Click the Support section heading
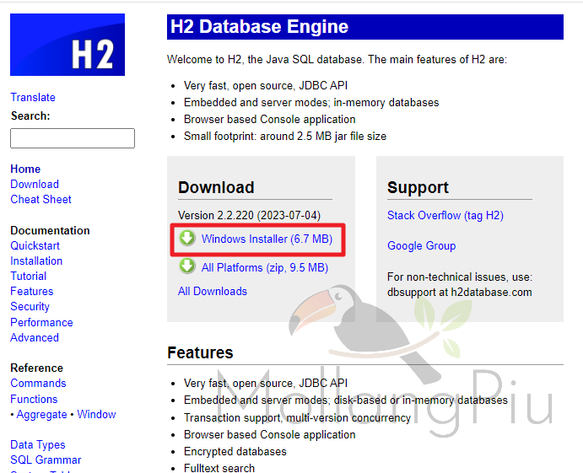This screenshot has height=473, width=583. pos(418,187)
